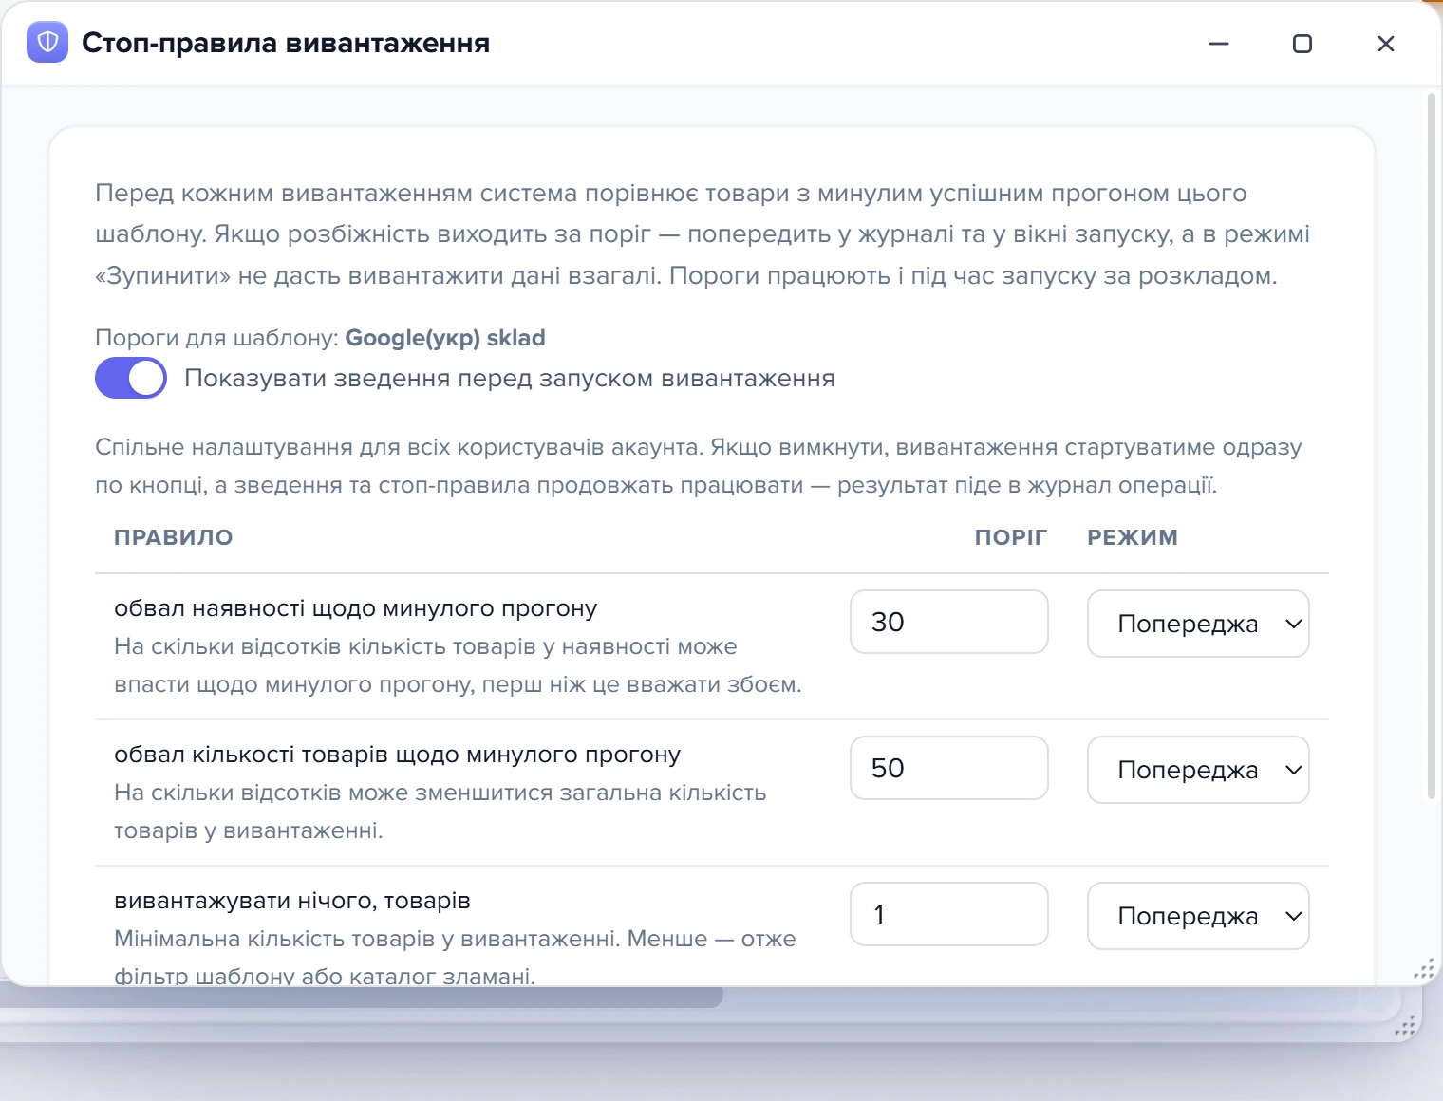Toggle the summary-before-export switch off
Image resolution: width=1443 pixels, height=1101 pixels.
point(131,378)
